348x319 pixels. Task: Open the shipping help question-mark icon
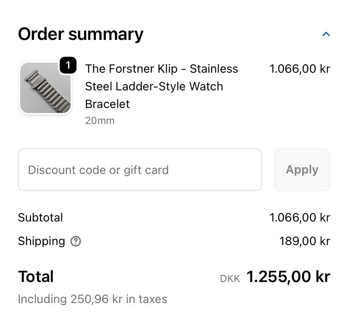76,241
